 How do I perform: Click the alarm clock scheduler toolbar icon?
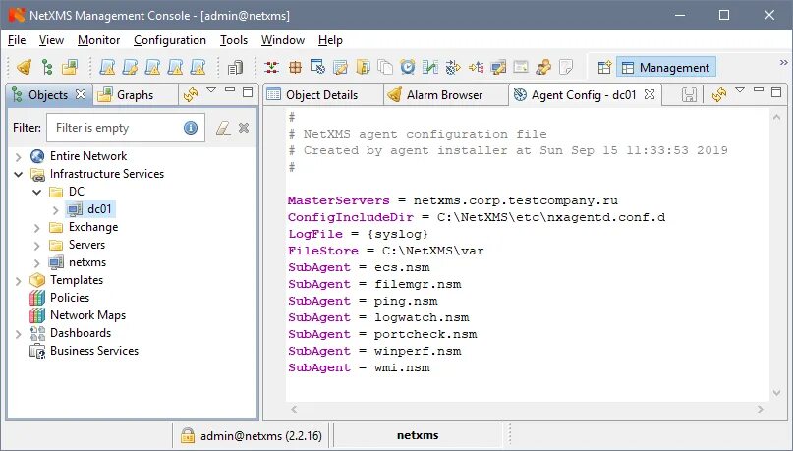click(x=407, y=67)
